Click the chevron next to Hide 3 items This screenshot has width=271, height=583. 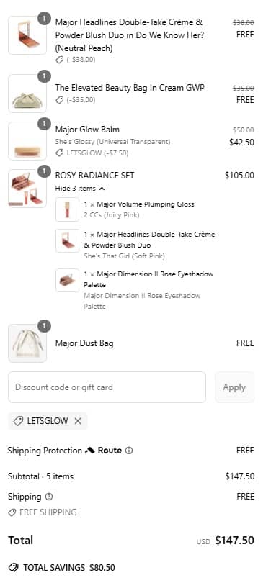pyautogui.click(x=102, y=189)
